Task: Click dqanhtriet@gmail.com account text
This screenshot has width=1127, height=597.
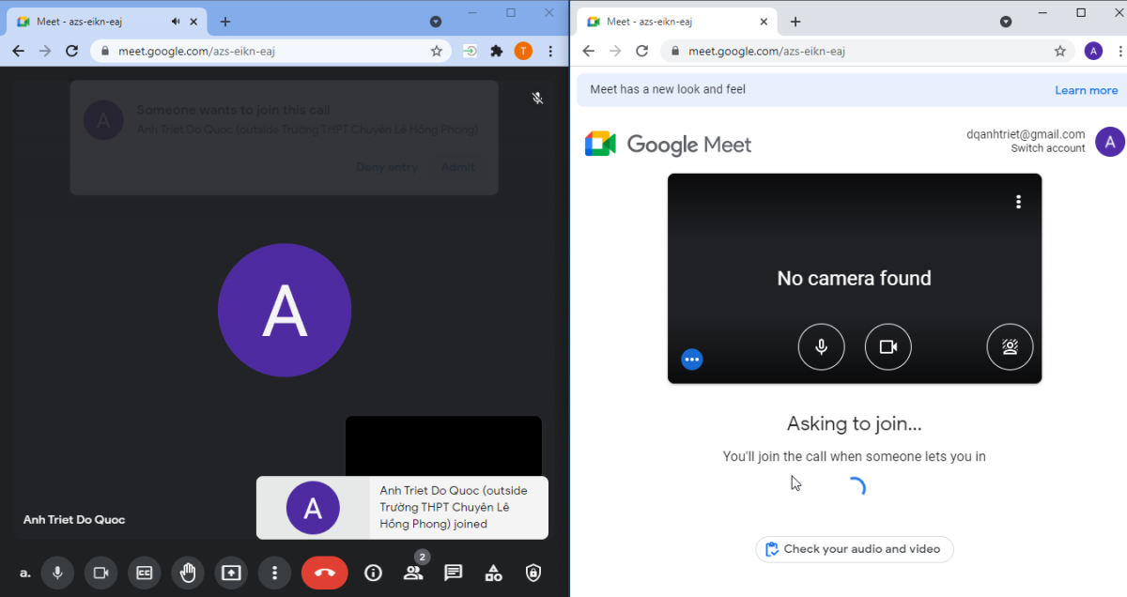Action: (x=1026, y=134)
